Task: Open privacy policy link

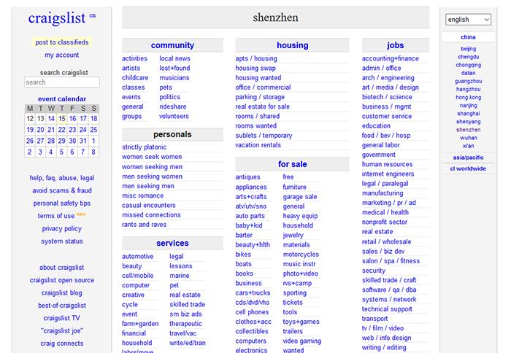Action: [x=62, y=228]
